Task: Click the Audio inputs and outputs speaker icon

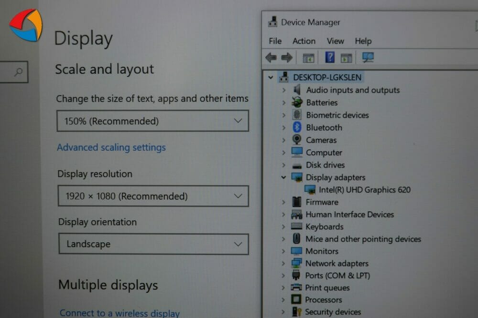Action: (297, 90)
